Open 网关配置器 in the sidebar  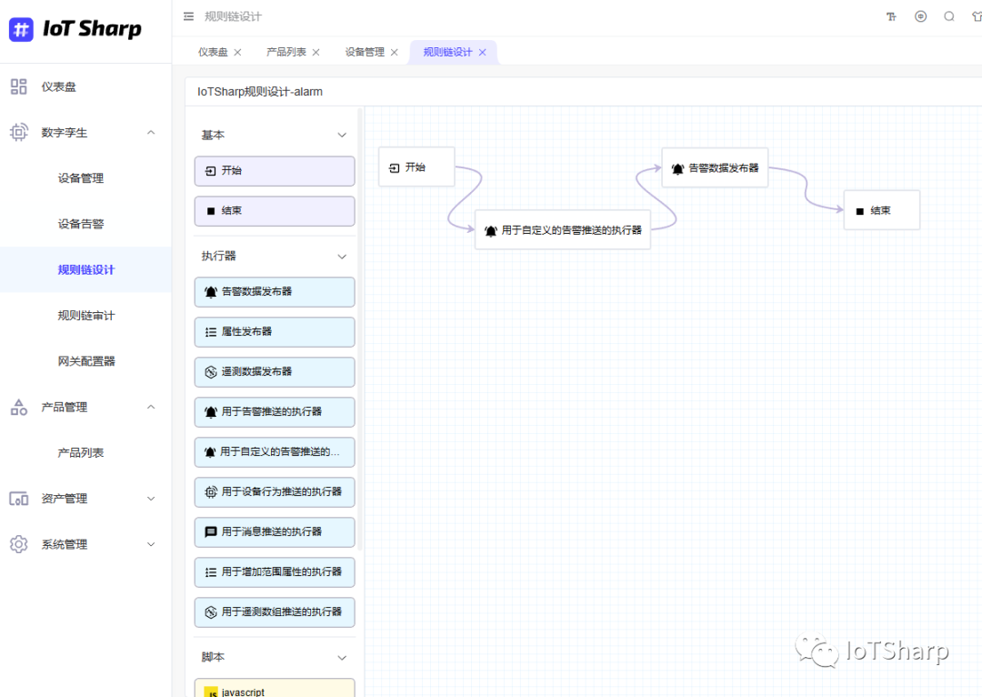coord(85,361)
